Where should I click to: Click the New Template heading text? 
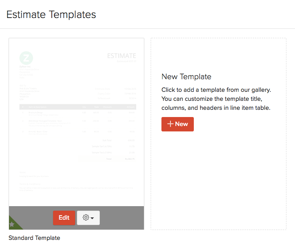[186, 77]
